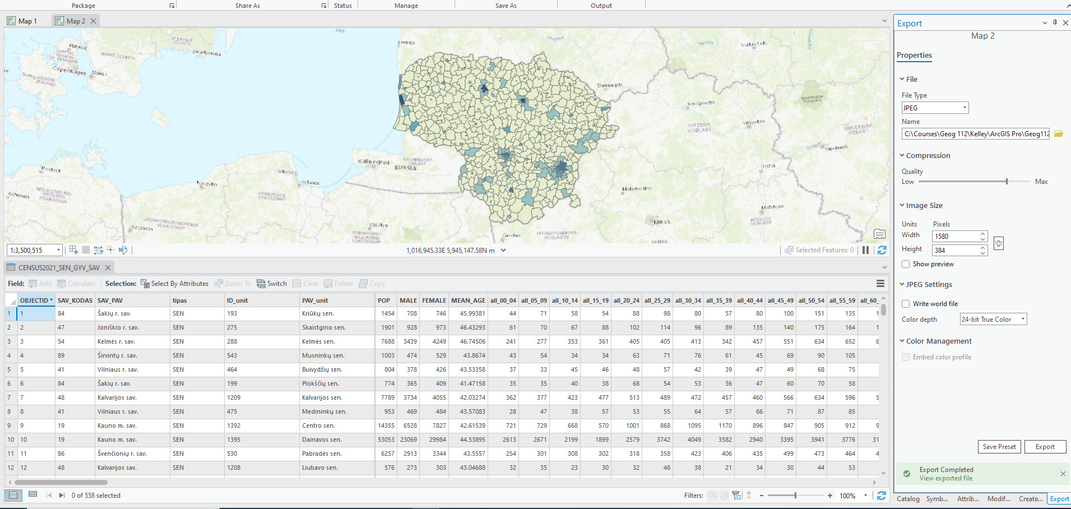The width and height of the screenshot is (1071, 509).
Task: Open the map navigator north arrow icon
Action: click(123, 250)
